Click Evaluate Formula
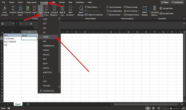This screenshot has height=110, width=186. tap(131, 15)
